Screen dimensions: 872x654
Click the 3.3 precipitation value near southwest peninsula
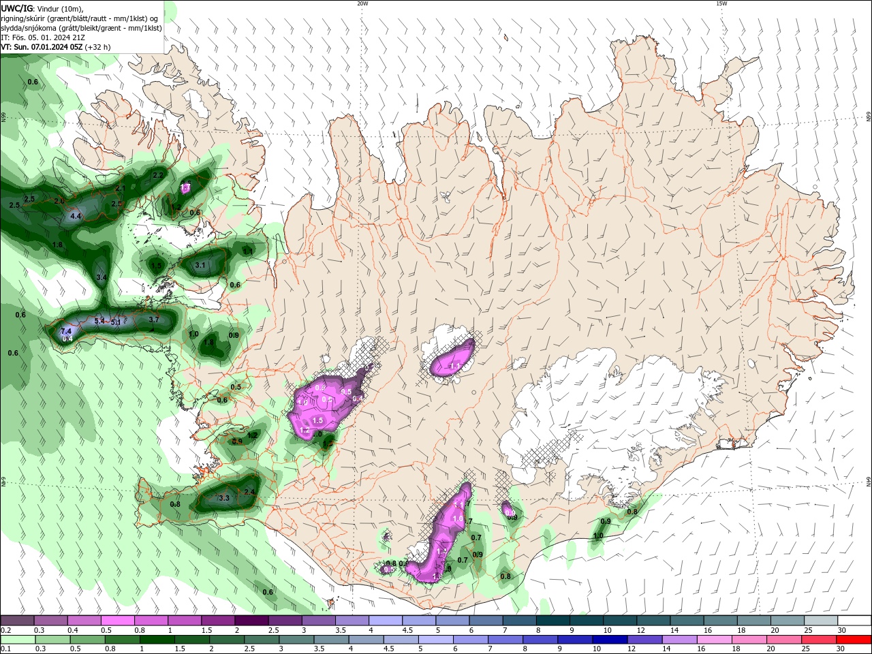223,498
